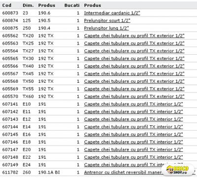197x178 pixels.
Task: Open the E10 TX interior product link
Action: coord(133,104)
